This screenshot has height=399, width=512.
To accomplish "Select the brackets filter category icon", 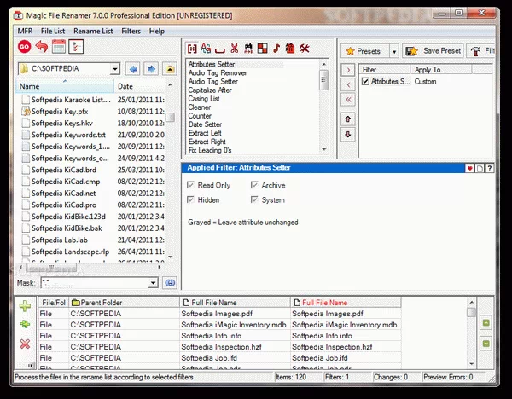I will click(x=192, y=49).
